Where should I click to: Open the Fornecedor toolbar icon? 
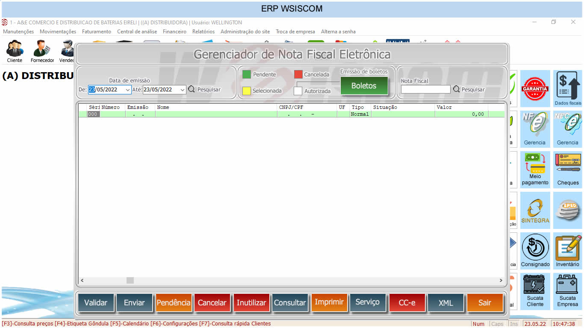[42, 50]
